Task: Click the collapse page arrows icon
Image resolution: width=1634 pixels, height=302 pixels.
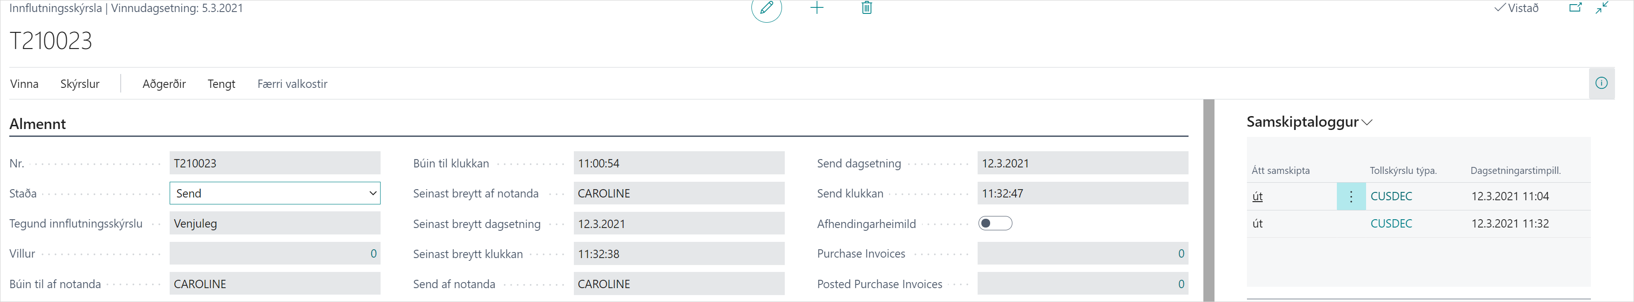Action: (x=1602, y=8)
